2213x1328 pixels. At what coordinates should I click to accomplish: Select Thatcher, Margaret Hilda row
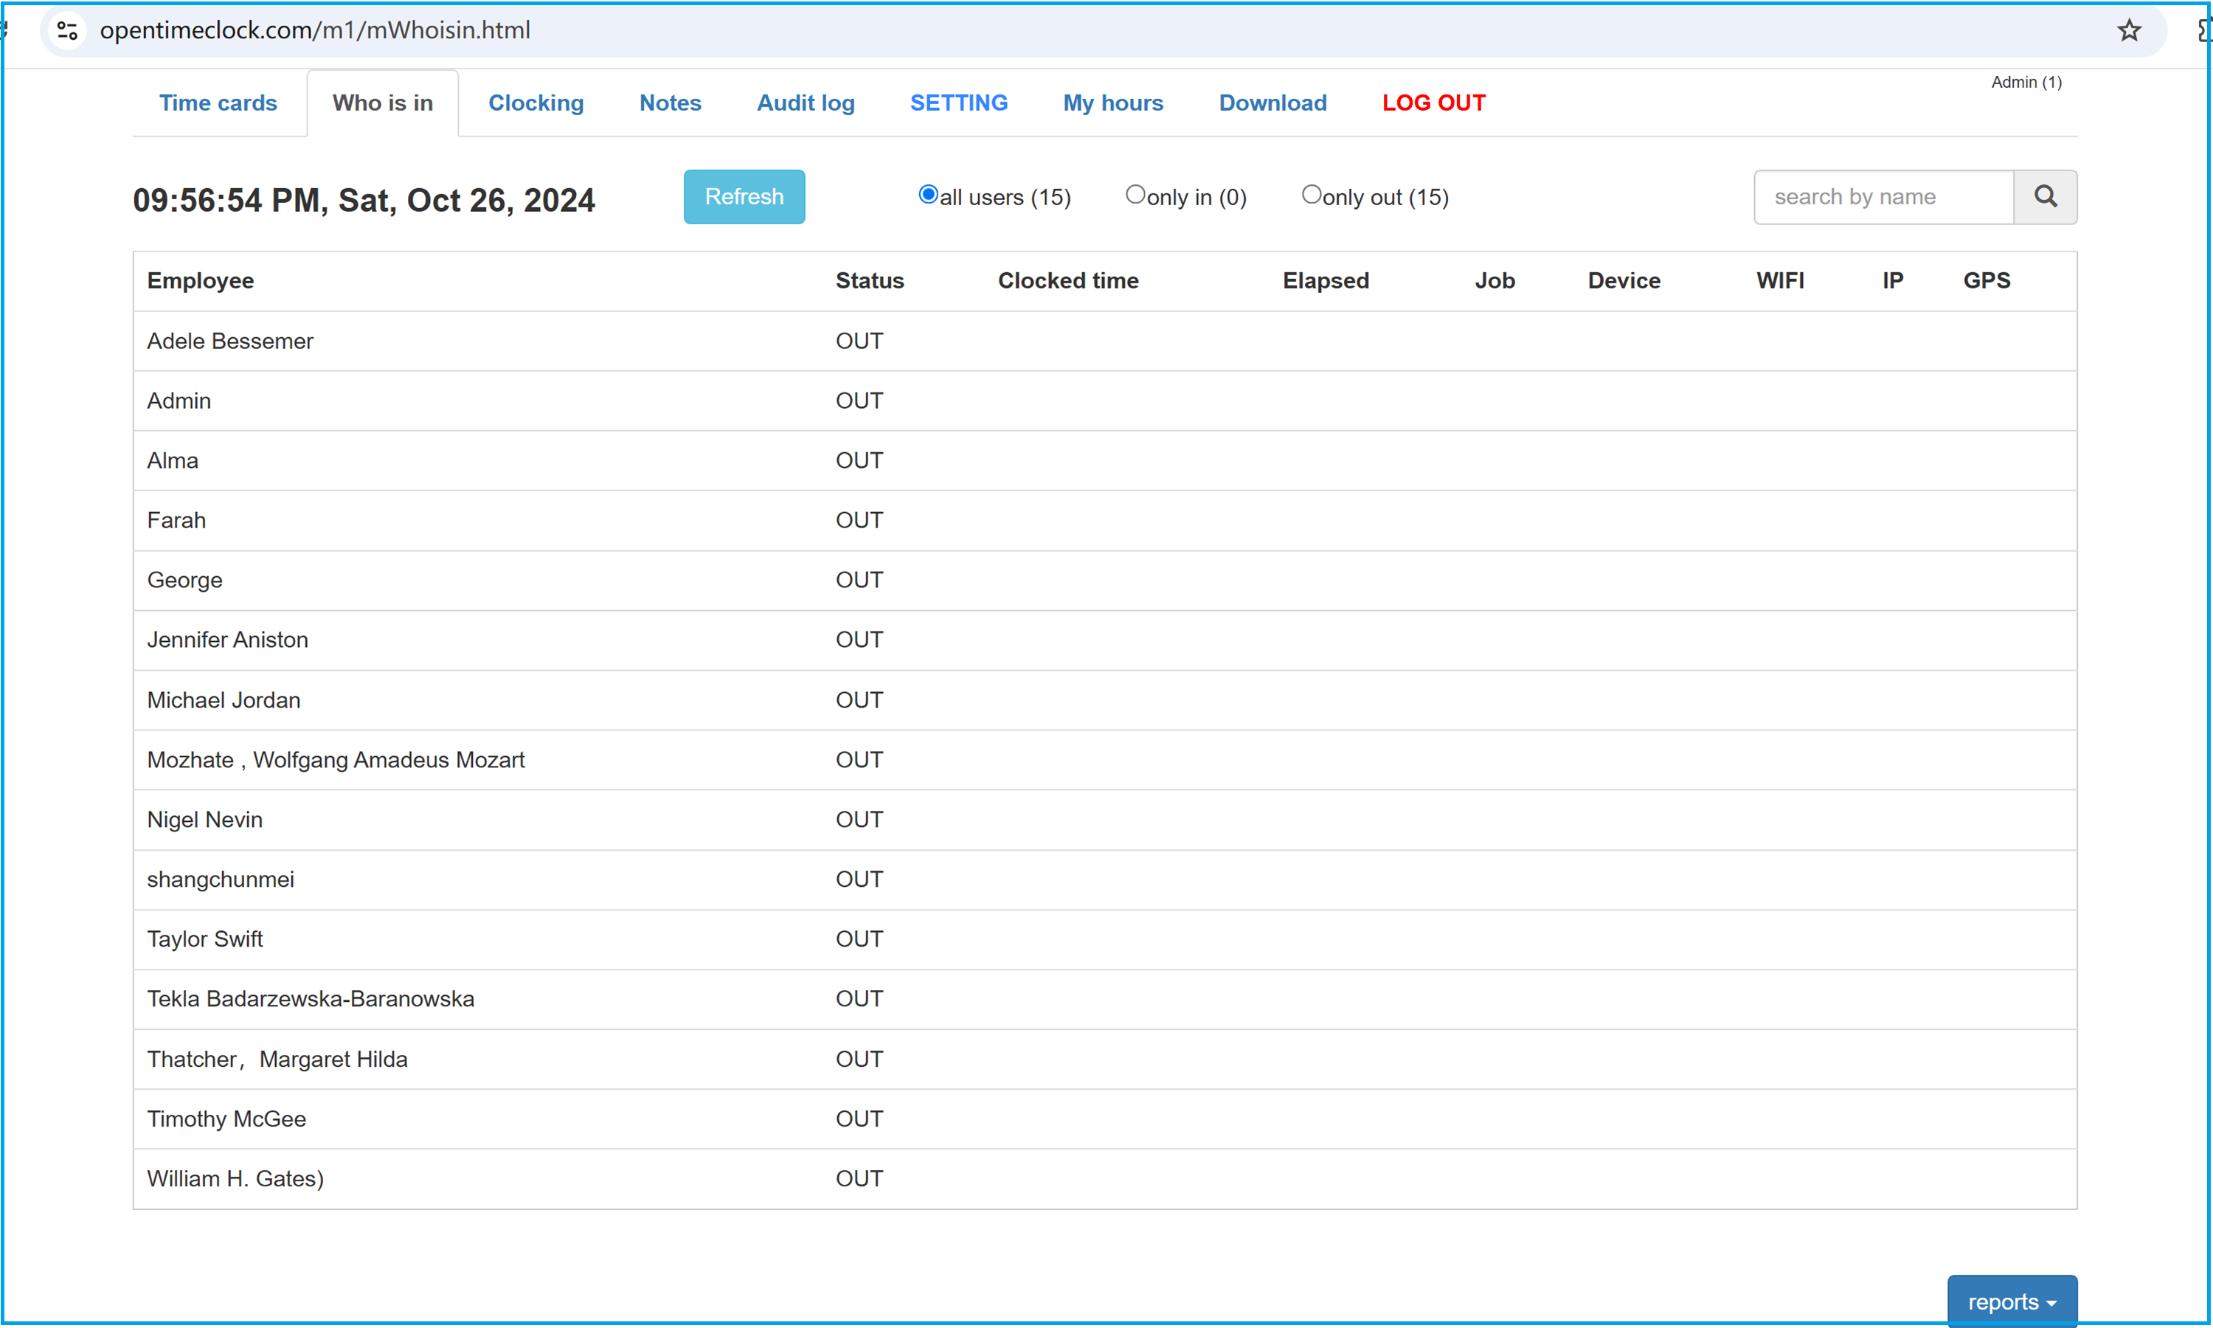(x=277, y=1059)
